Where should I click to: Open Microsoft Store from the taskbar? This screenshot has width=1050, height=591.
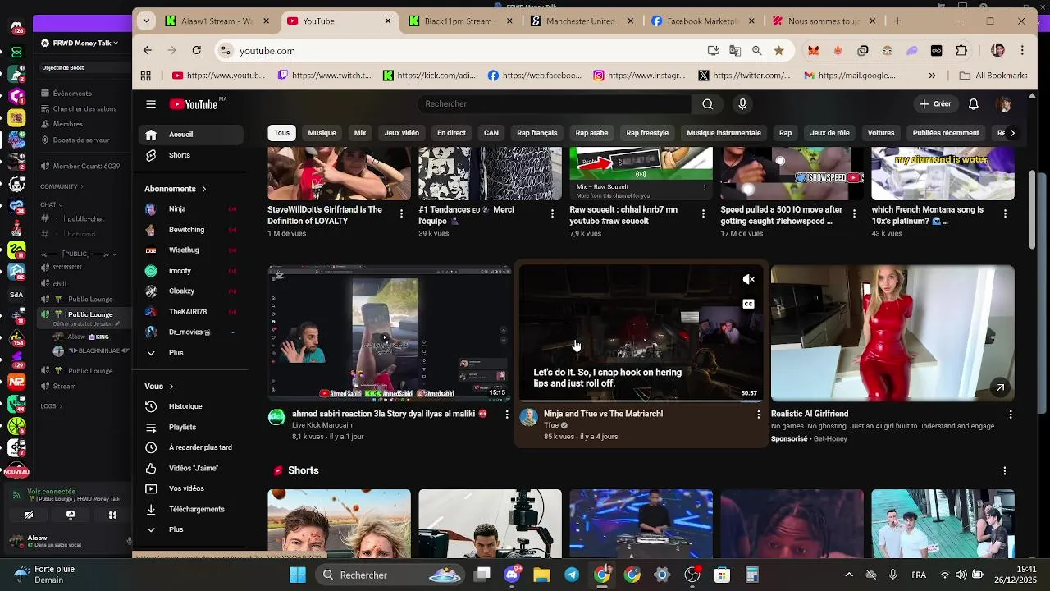tap(722, 575)
